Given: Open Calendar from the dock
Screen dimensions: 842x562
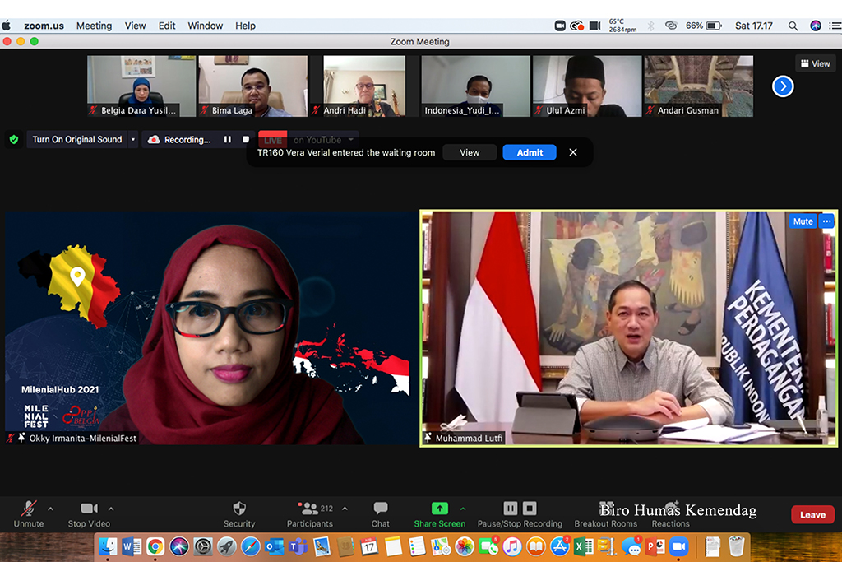Looking at the screenshot, I should (369, 547).
